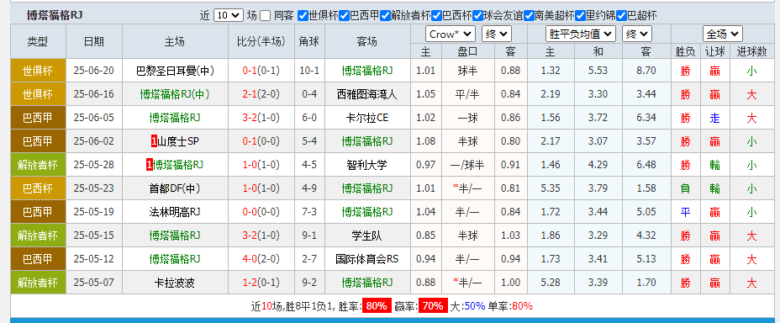Viewport: 780px width, 323px height.
Task: Uncheck the 巴超杯 filter checkbox
Action: click(622, 16)
